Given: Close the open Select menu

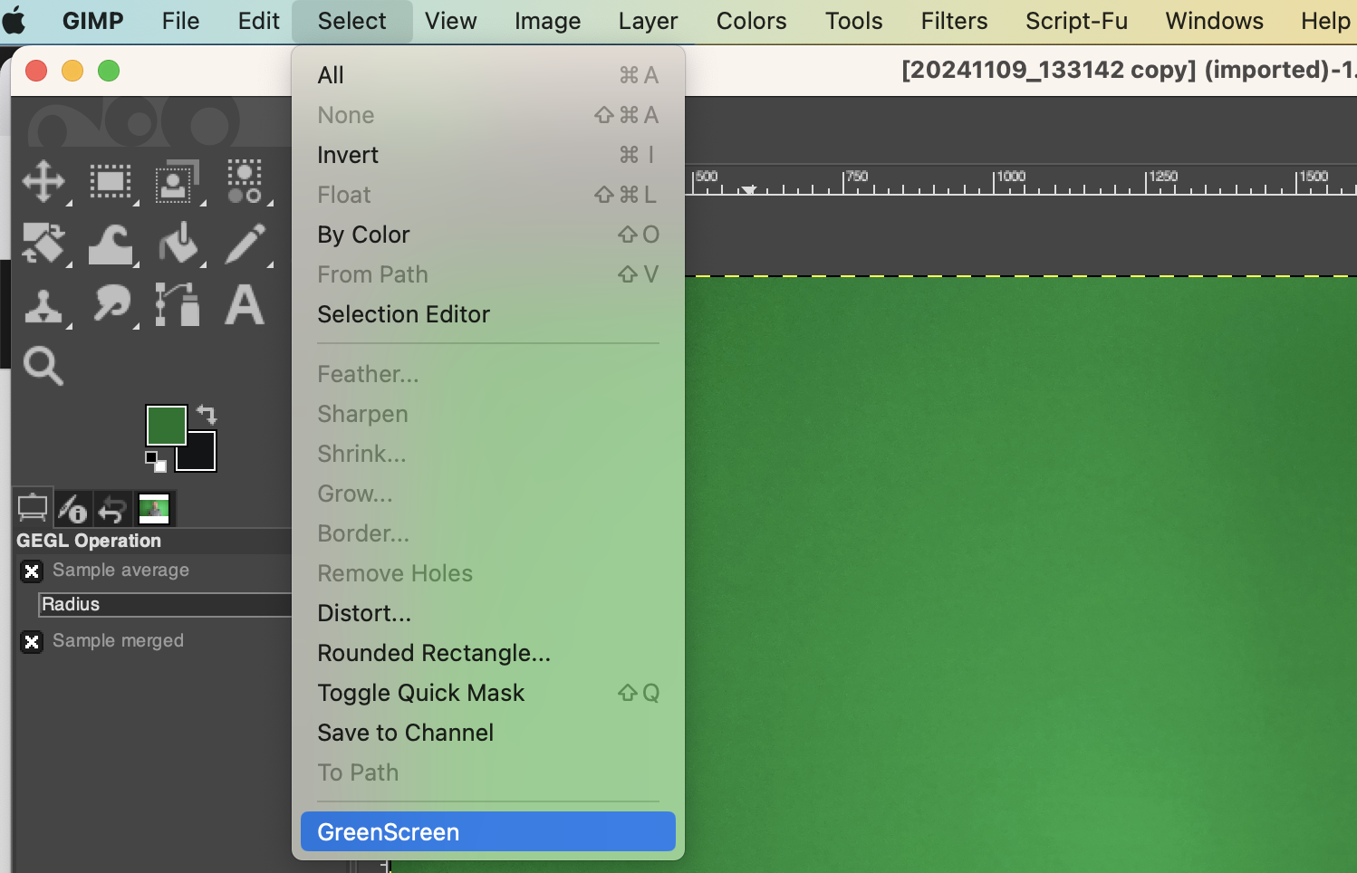Looking at the screenshot, I should click(351, 21).
